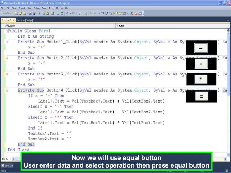This screenshot has height=173, width=231.
Task: Click the Step Out icon
Action: (x=111, y=13)
